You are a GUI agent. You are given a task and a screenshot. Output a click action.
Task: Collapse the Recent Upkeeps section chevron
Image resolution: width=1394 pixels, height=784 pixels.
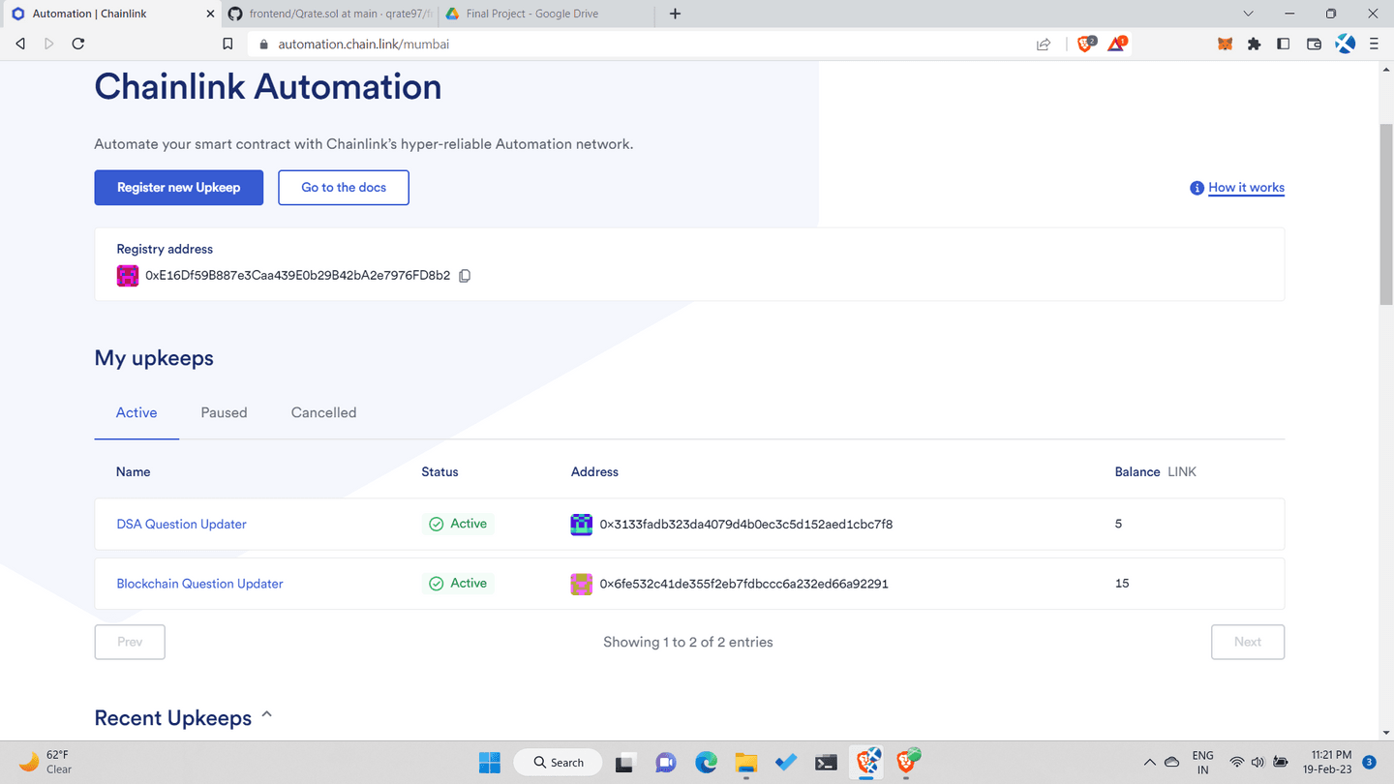pos(267,715)
